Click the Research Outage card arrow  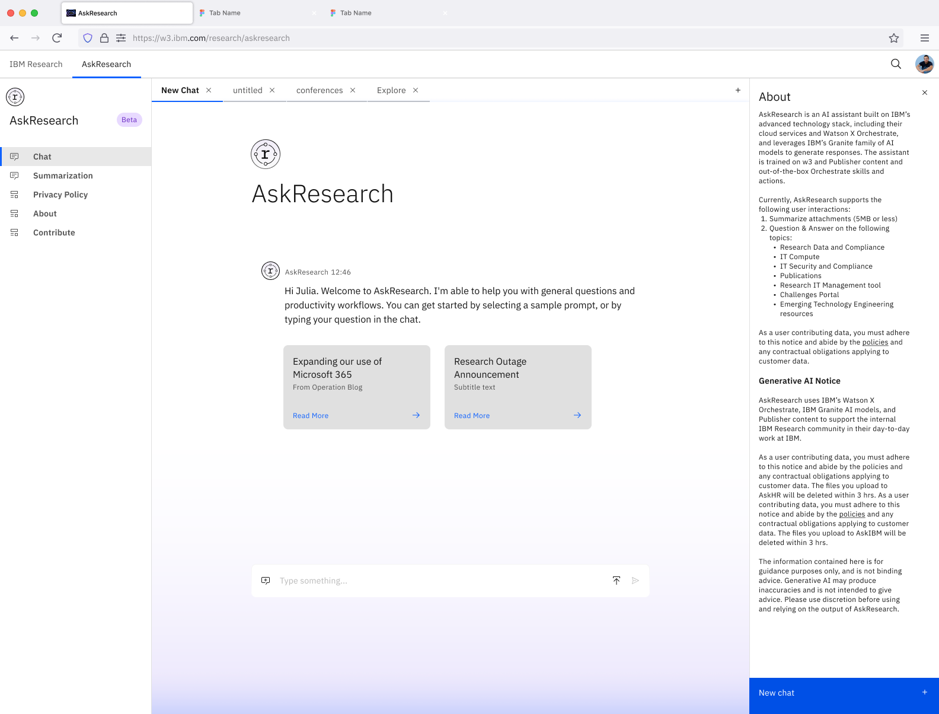(x=577, y=415)
